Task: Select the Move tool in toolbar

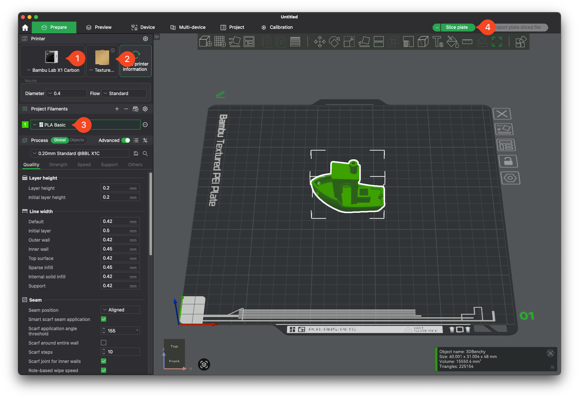Action: 319,42
